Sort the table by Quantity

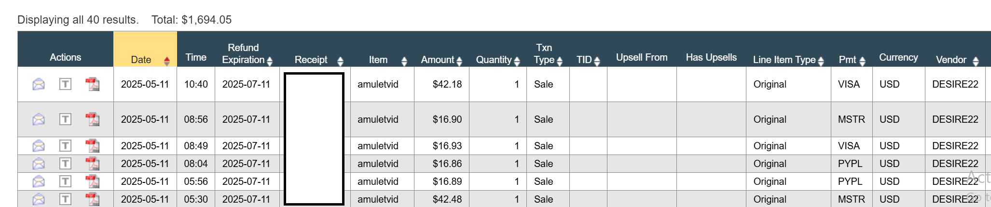click(517, 61)
